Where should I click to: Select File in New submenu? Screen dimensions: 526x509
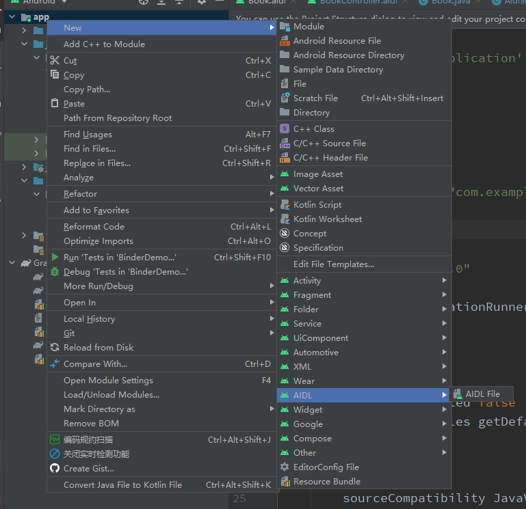365,84
